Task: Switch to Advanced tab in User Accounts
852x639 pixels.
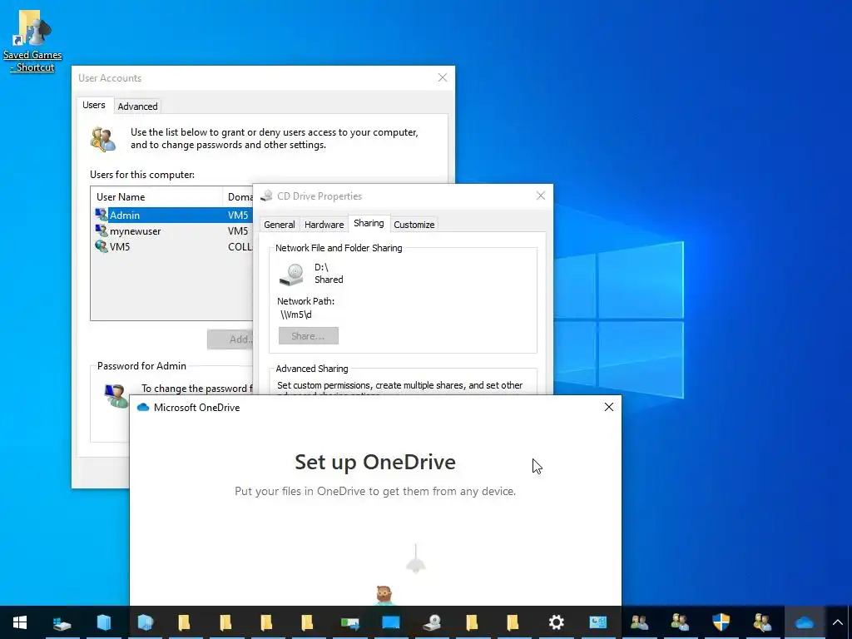Action: (137, 106)
